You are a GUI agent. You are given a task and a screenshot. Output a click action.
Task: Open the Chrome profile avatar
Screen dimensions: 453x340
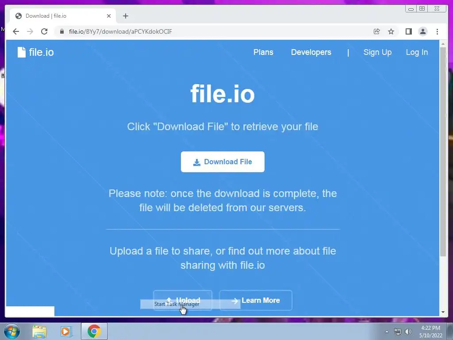422,31
